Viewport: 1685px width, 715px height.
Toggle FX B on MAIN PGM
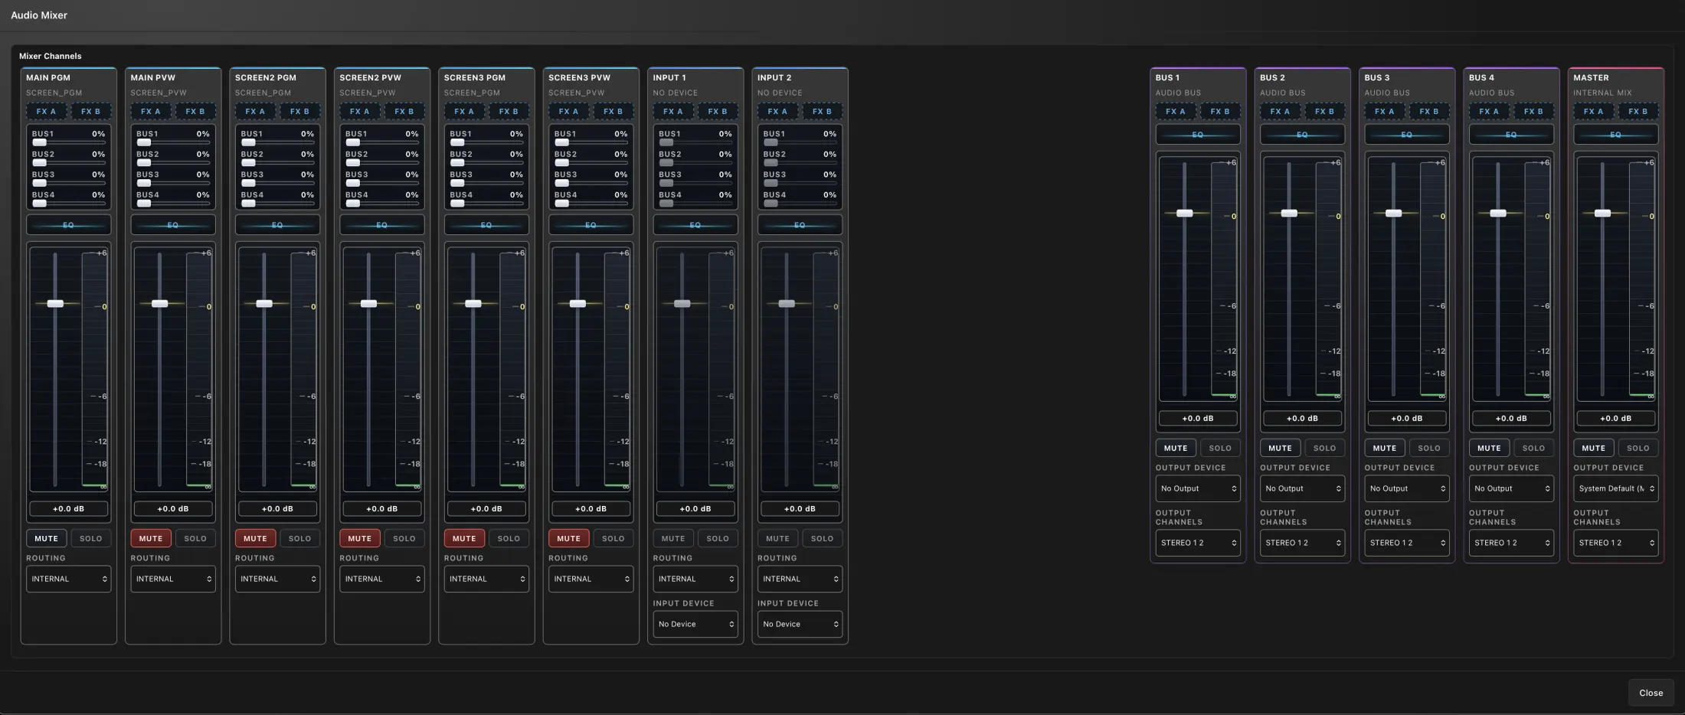click(91, 112)
